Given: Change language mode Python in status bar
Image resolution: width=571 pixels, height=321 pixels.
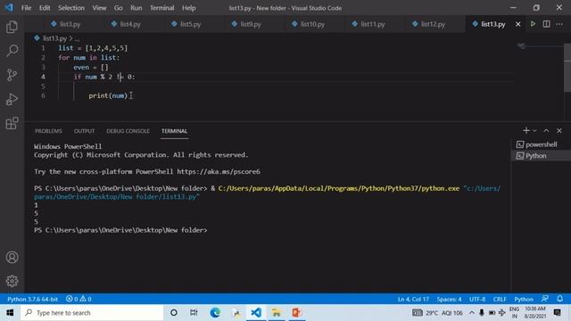Looking at the screenshot, I should (x=524, y=300).
